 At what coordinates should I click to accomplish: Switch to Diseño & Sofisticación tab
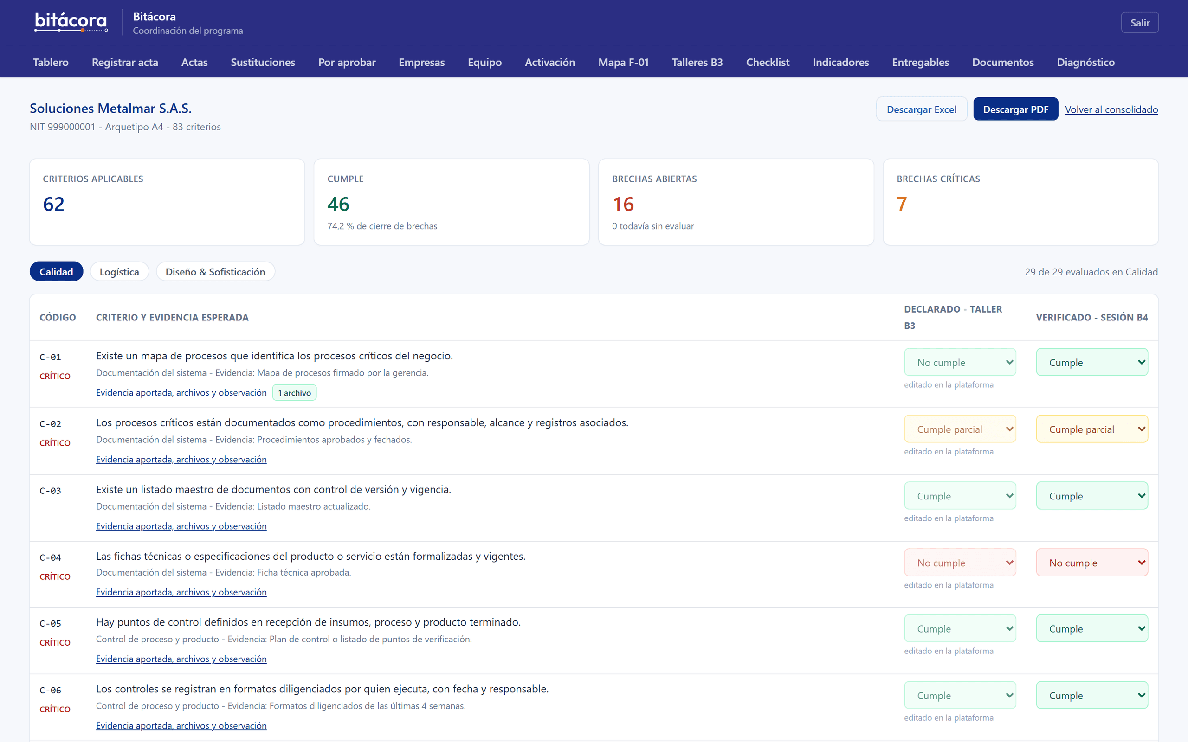[x=215, y=271]
